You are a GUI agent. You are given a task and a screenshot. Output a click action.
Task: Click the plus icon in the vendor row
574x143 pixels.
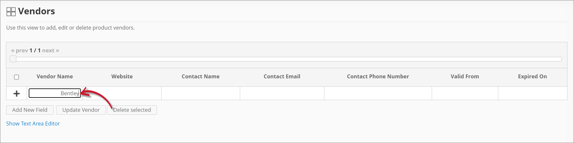(x=17, y=94)
